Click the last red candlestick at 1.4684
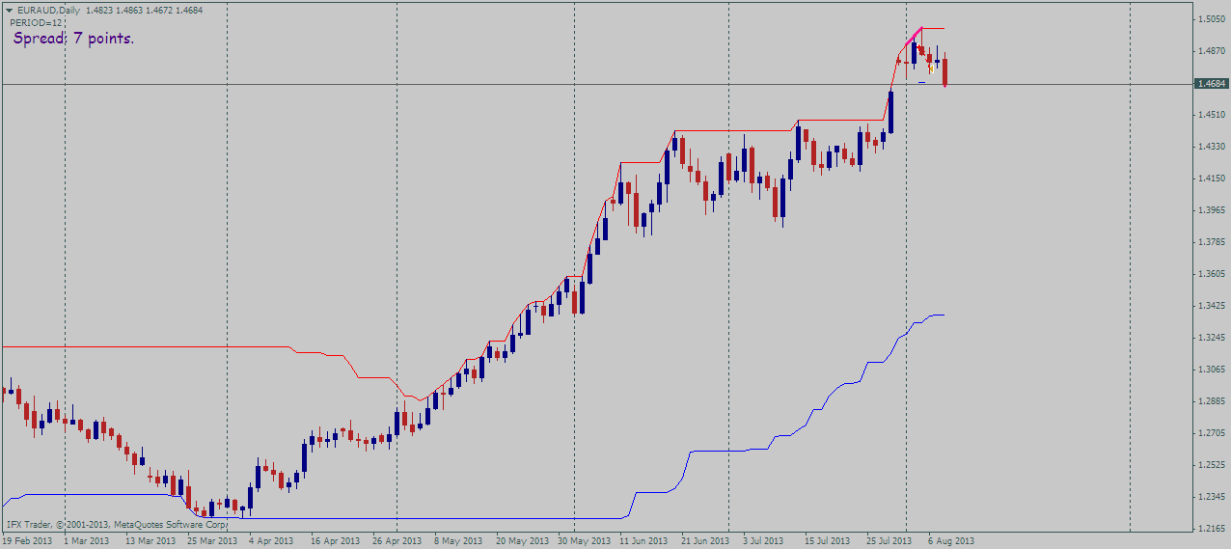Image resolution: width=1231 pixels, height=549 pixels. 944,72
